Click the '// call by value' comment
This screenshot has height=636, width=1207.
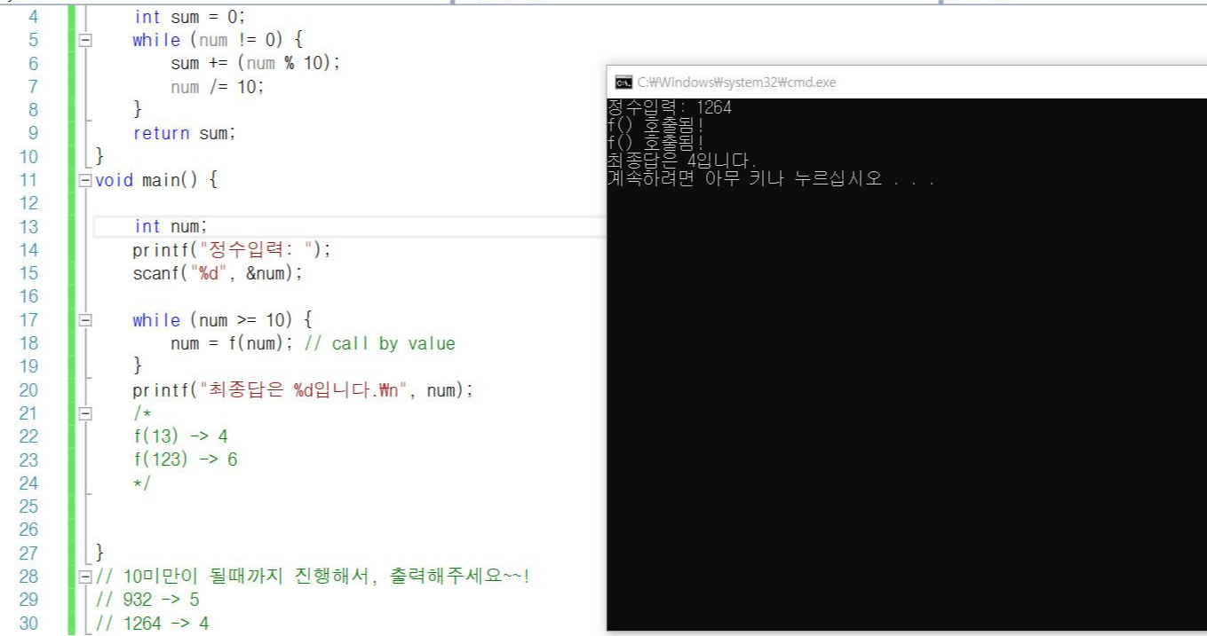pos(379,343)
